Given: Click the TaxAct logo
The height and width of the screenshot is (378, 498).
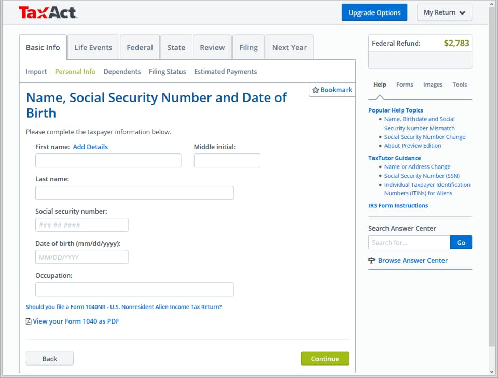Looking at the screenshot, I should pyautogui.click(x=48, y=12).
